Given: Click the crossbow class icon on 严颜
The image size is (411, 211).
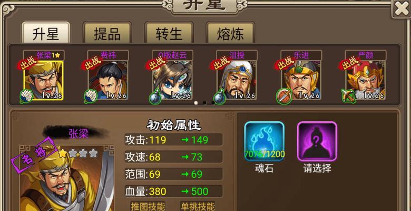Looking at the screenshot, I should (x=348, y=96).
